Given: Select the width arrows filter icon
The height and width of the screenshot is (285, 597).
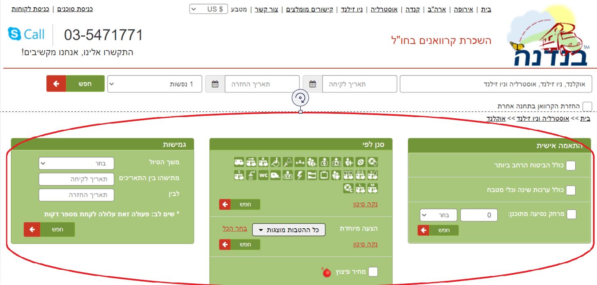Looking at the screenshot, I should 300,162.
